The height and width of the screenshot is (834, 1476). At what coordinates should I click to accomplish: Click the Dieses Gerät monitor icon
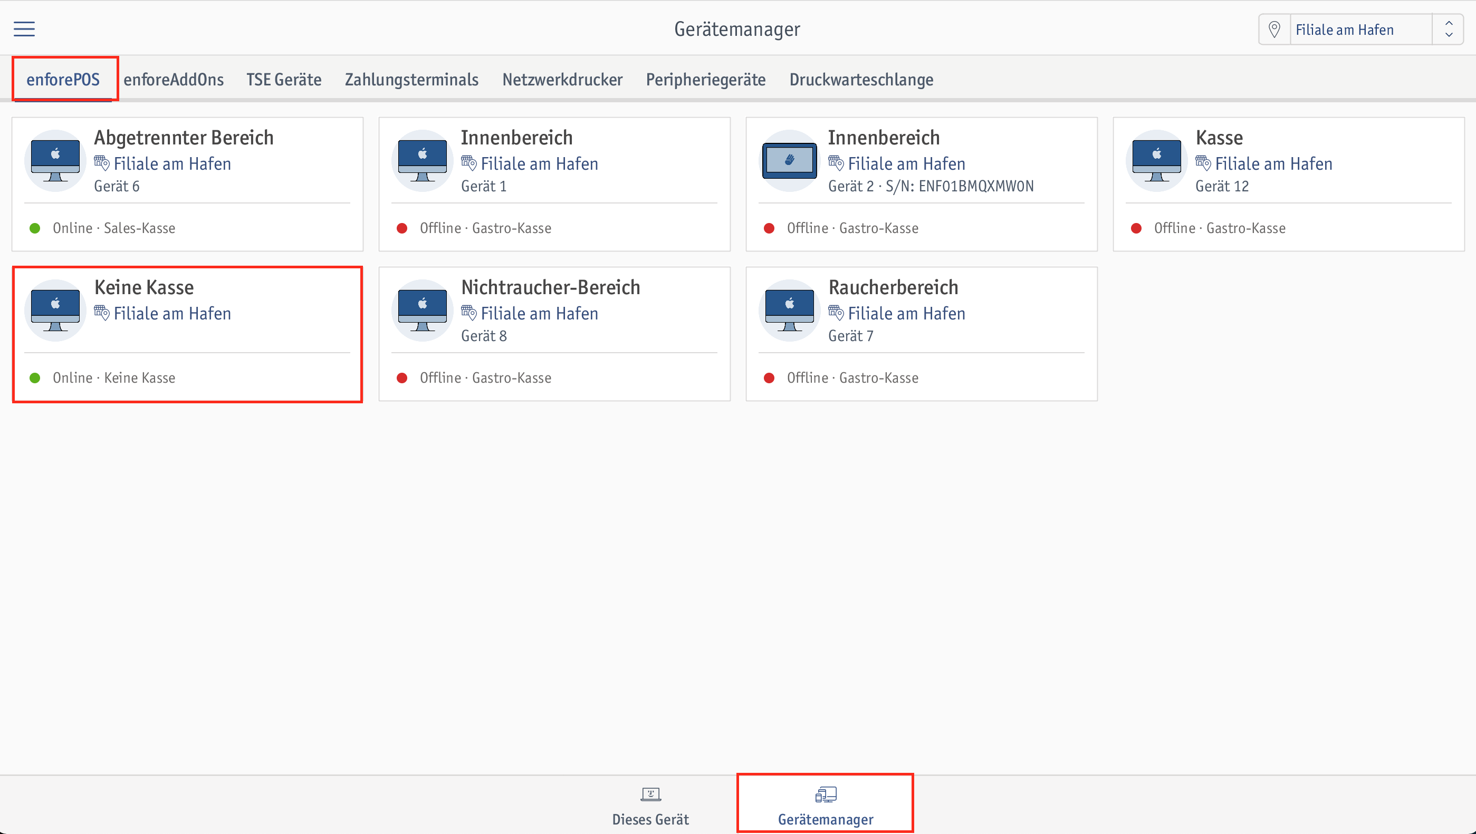tap(650, 794)
